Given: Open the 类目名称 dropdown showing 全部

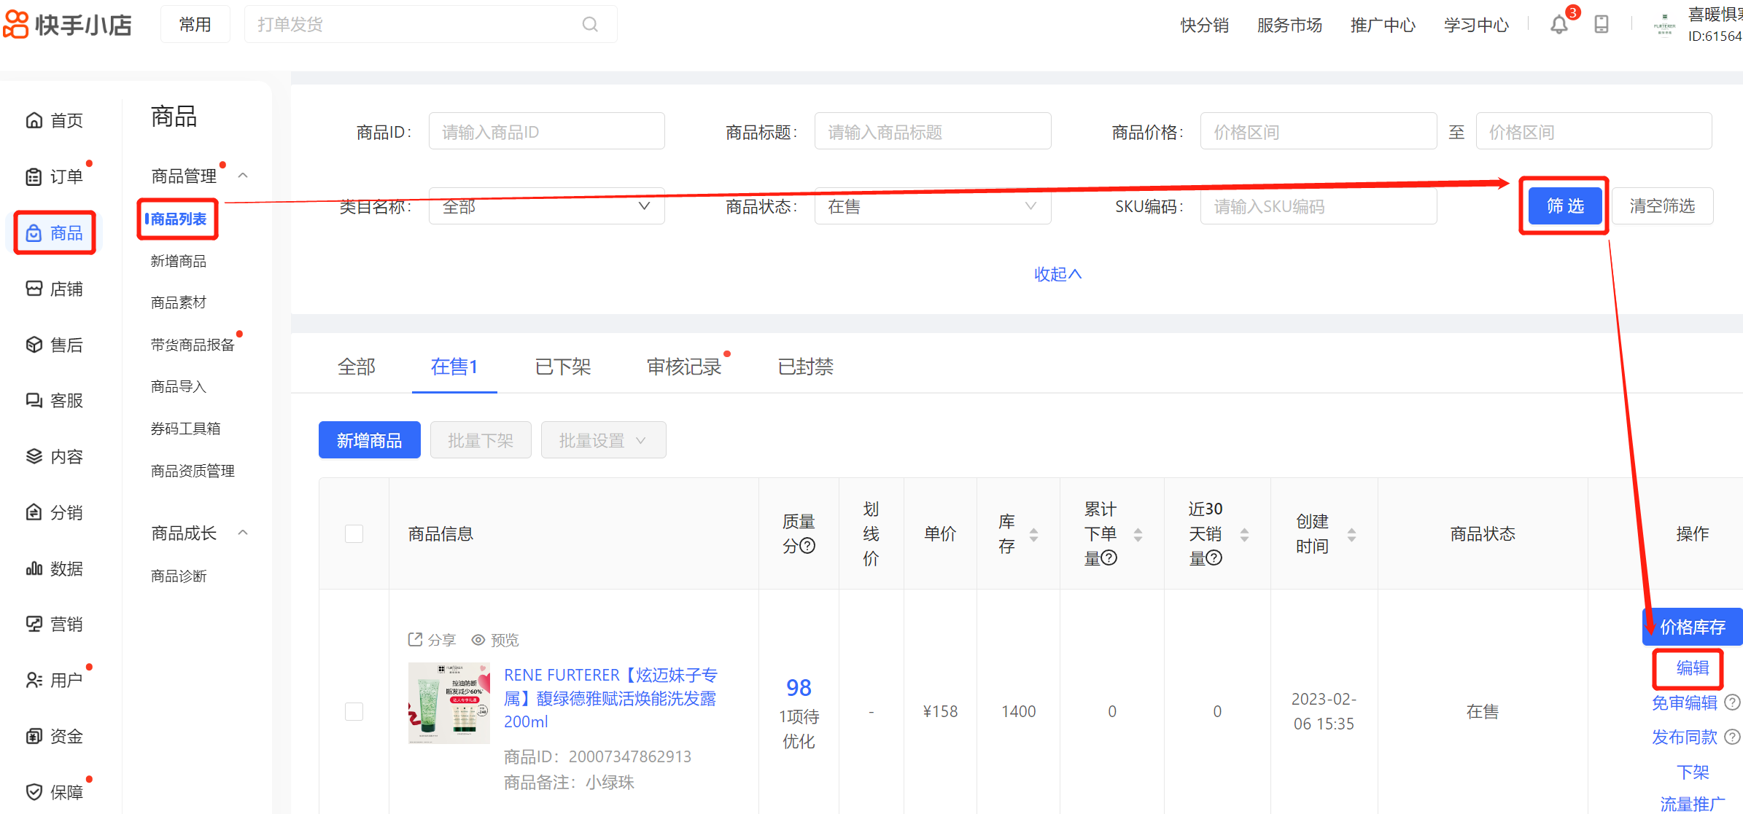Looking at the screenshot, I should click(547, 206).
